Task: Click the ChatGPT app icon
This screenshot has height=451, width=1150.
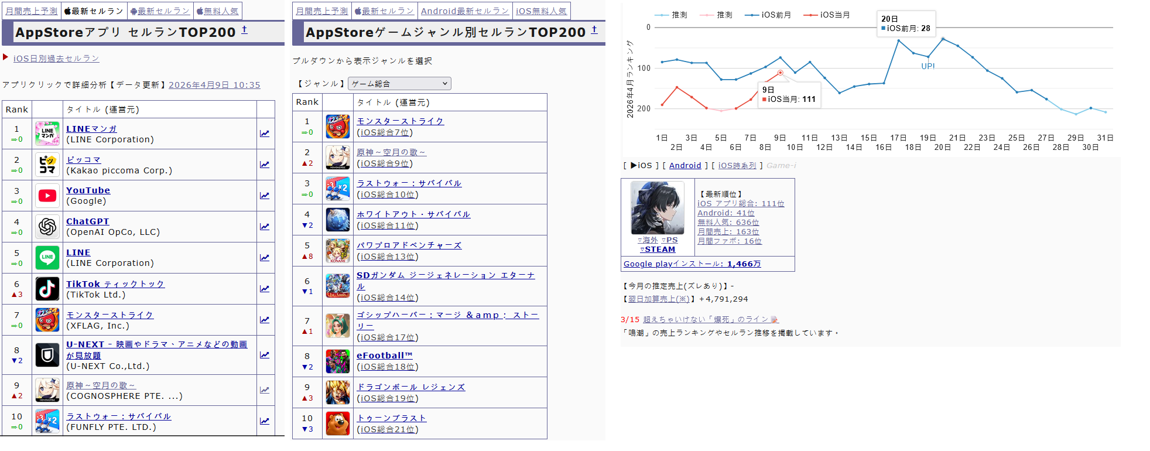Action: (47, 227)
